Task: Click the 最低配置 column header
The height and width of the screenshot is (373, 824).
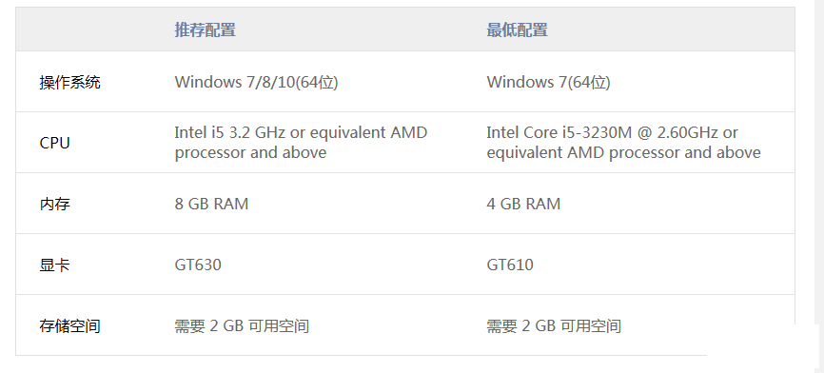Action: tap(517, 29)
